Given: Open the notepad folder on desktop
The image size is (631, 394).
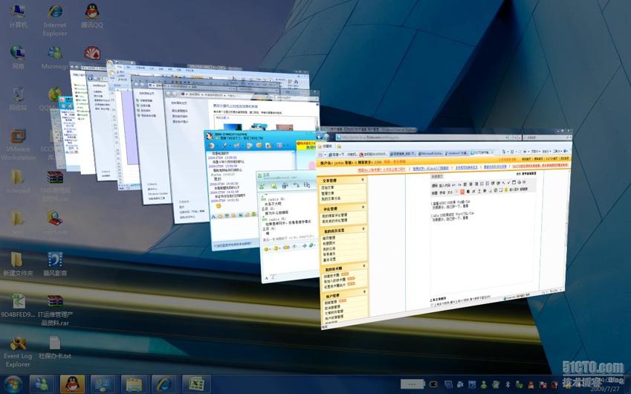Looking at the screenshot, I should (18, 181).
